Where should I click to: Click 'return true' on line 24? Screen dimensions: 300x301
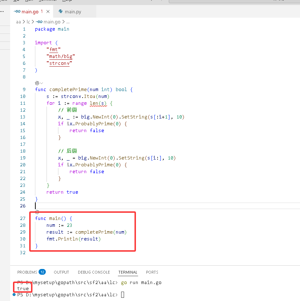62,192
